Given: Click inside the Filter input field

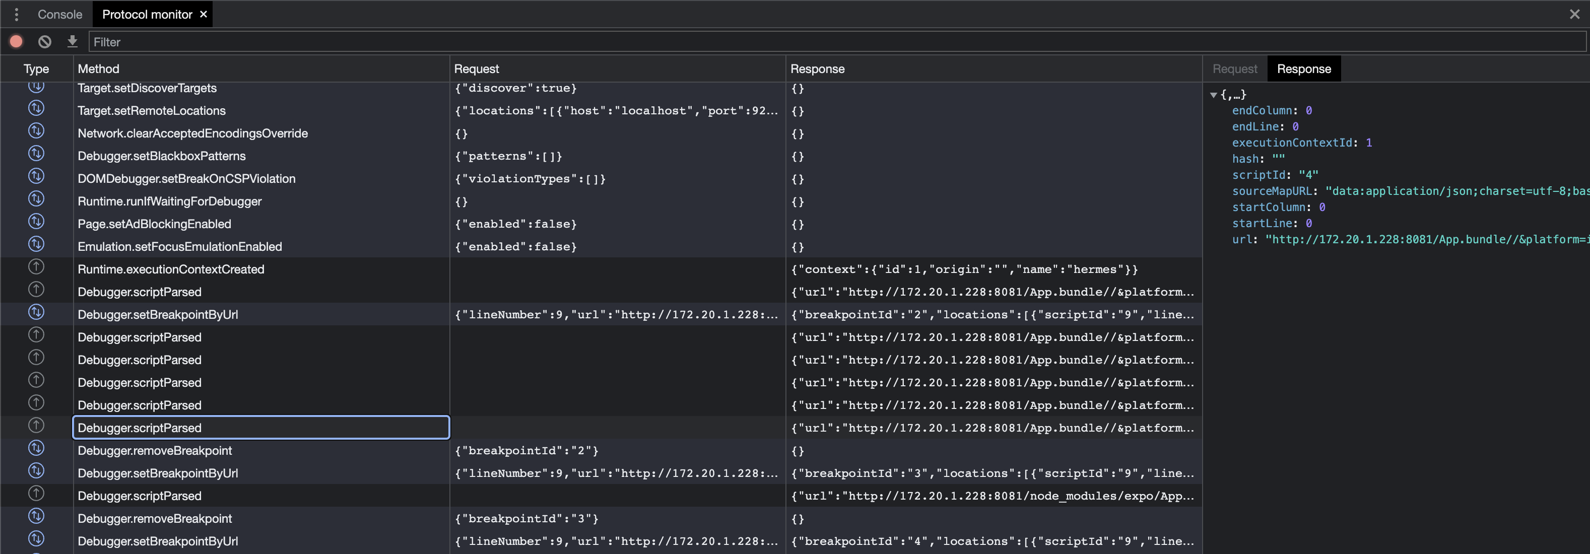Looking at the screenshot, I should (x=370, y=41).
